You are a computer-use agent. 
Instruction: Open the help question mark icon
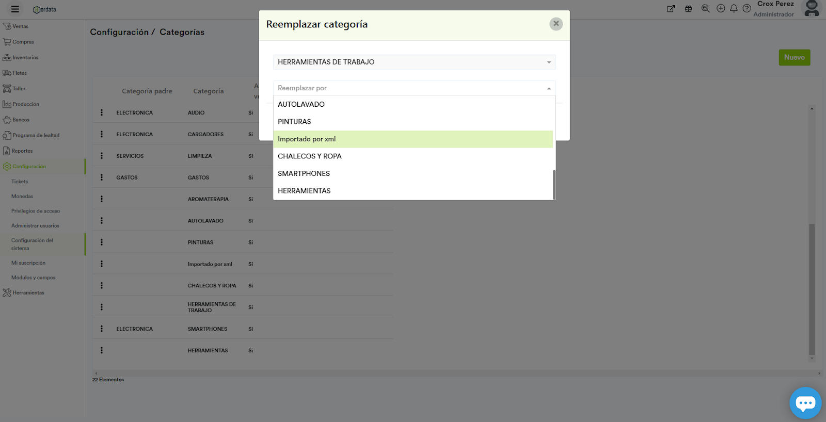tap(746, 8)
